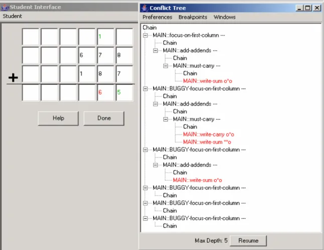Maximize the Conflict Tree window
Viewport: 324px width, 250px height.
pos(308,8)
